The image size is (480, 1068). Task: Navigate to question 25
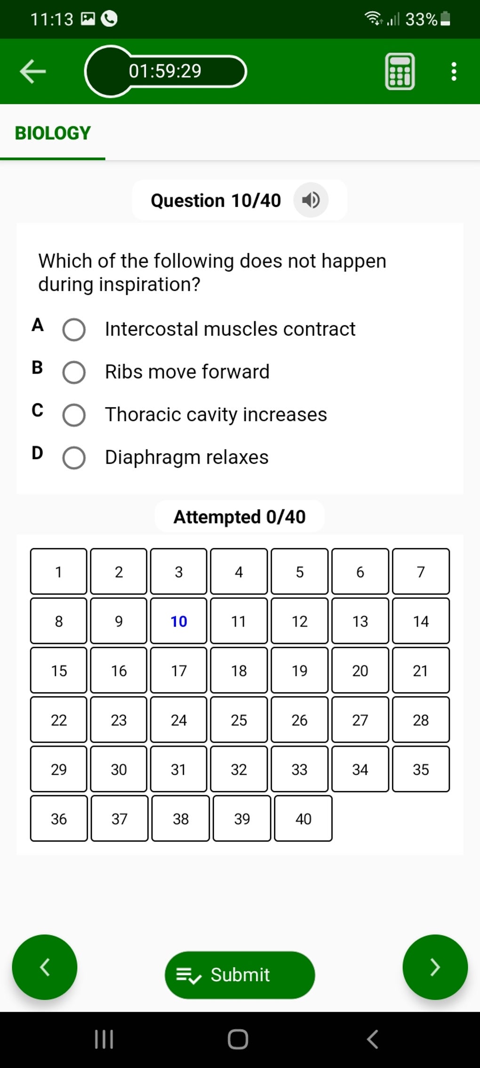click(x=239, y=719)
